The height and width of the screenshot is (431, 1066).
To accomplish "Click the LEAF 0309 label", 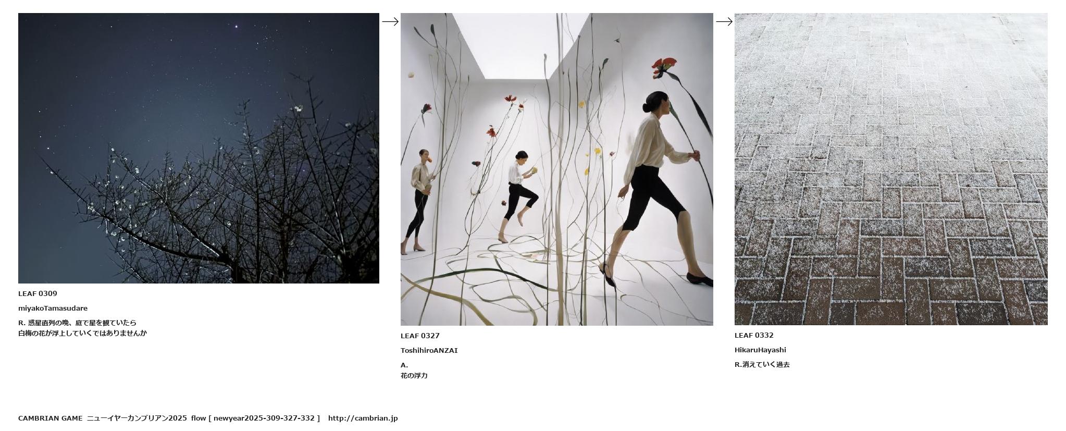I will (38, 293).
